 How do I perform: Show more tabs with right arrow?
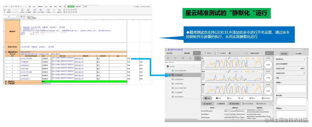270,104
